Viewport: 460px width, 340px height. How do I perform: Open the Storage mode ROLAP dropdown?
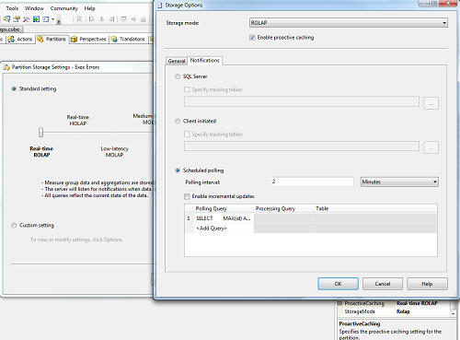click(x=349, y=23)
